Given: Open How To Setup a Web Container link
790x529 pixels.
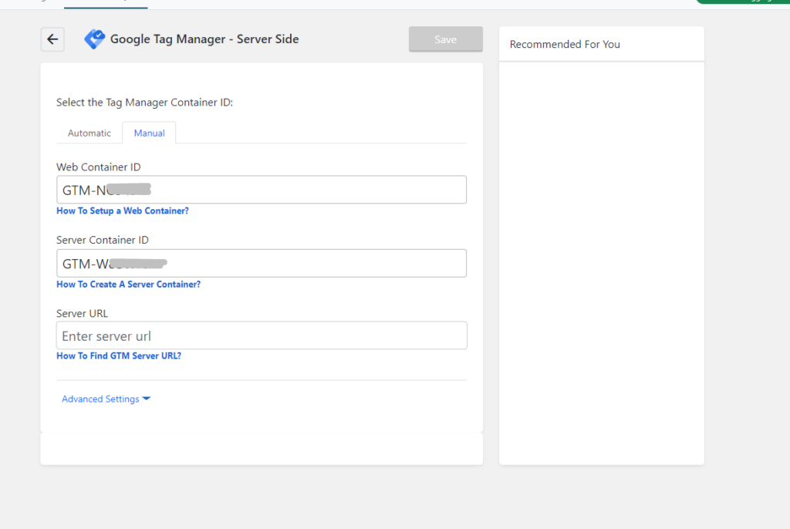Looking at the screenshot, I should tap(123, 211).
